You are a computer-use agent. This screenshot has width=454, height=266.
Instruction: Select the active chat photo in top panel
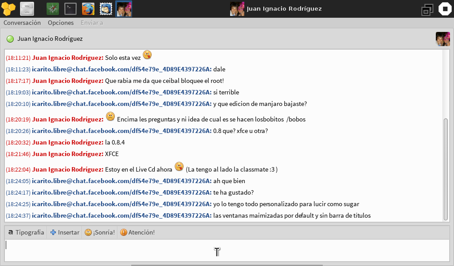pyautogui.click(x=124, y=9)
